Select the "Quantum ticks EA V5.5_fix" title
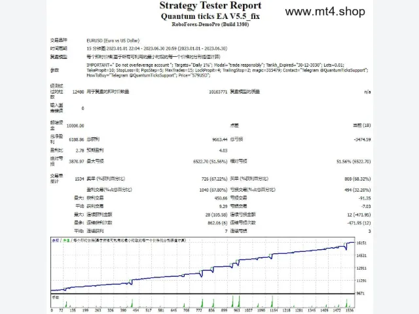The height and width of the screenshot is (314, 419). click(x=210, y=16)
